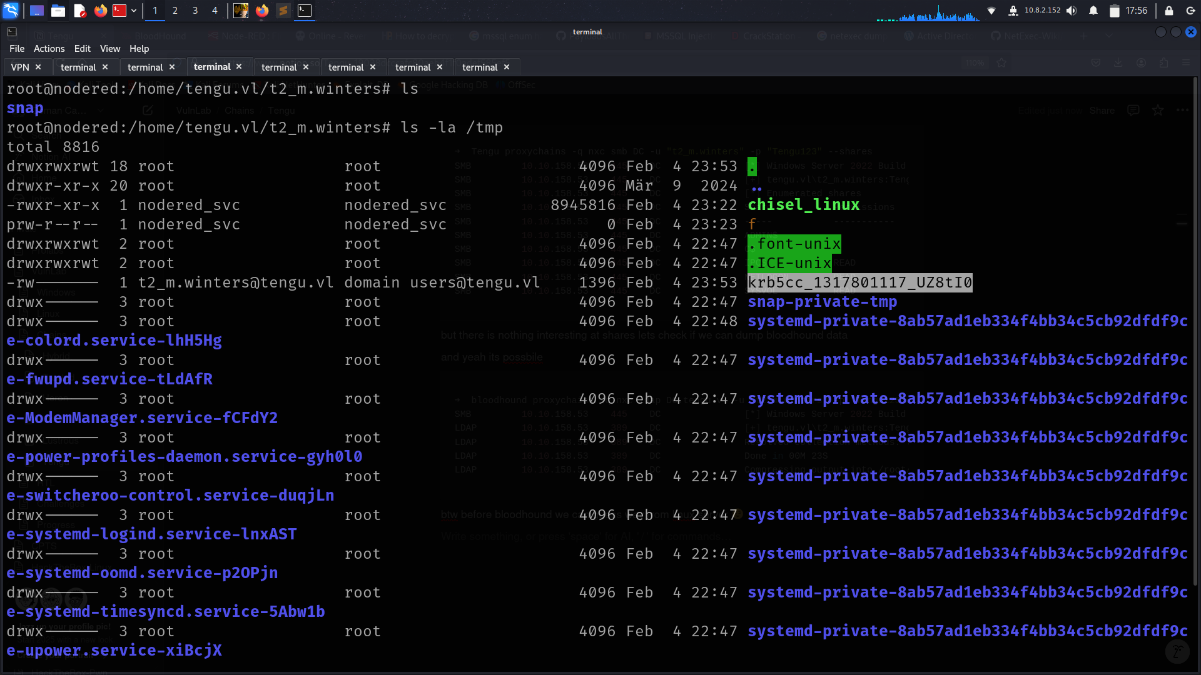Launch Firefox from the panel launcher
The width and height of the screenshot is (1201, 675).
100,11
